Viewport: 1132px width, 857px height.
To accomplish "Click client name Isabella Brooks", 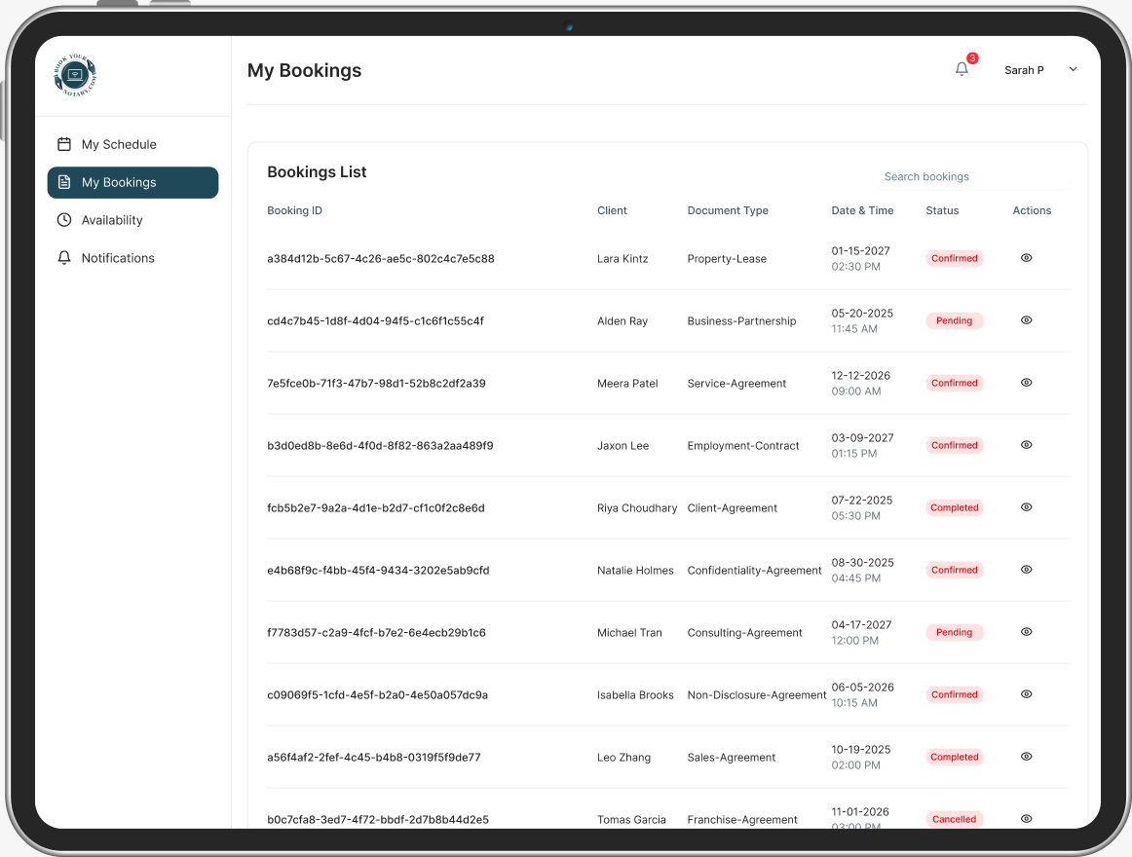I will 635,694.
